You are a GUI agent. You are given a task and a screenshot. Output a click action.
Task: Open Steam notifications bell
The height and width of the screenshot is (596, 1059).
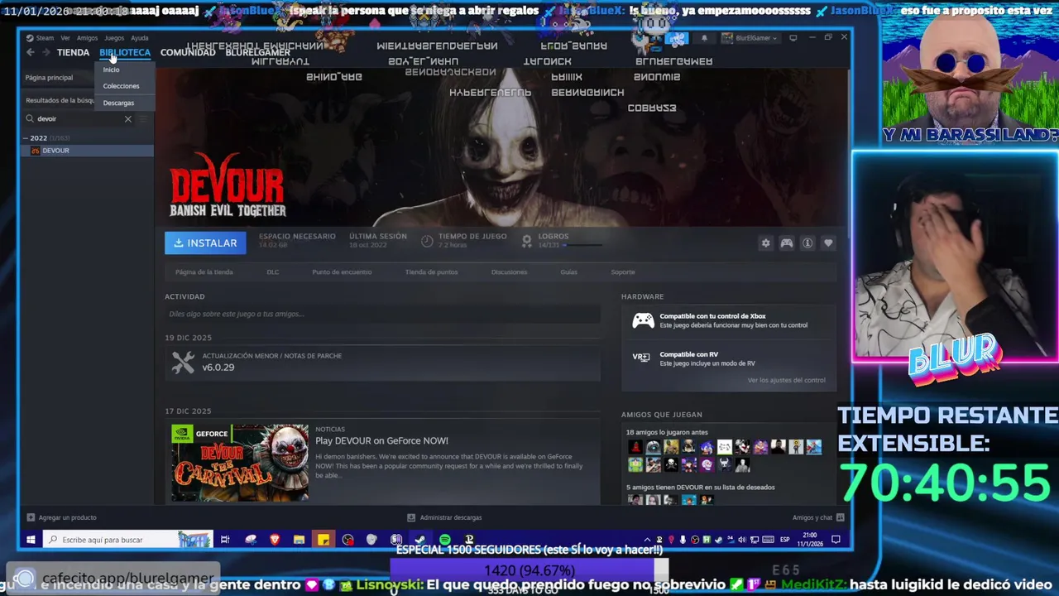[x=704, y=38]
